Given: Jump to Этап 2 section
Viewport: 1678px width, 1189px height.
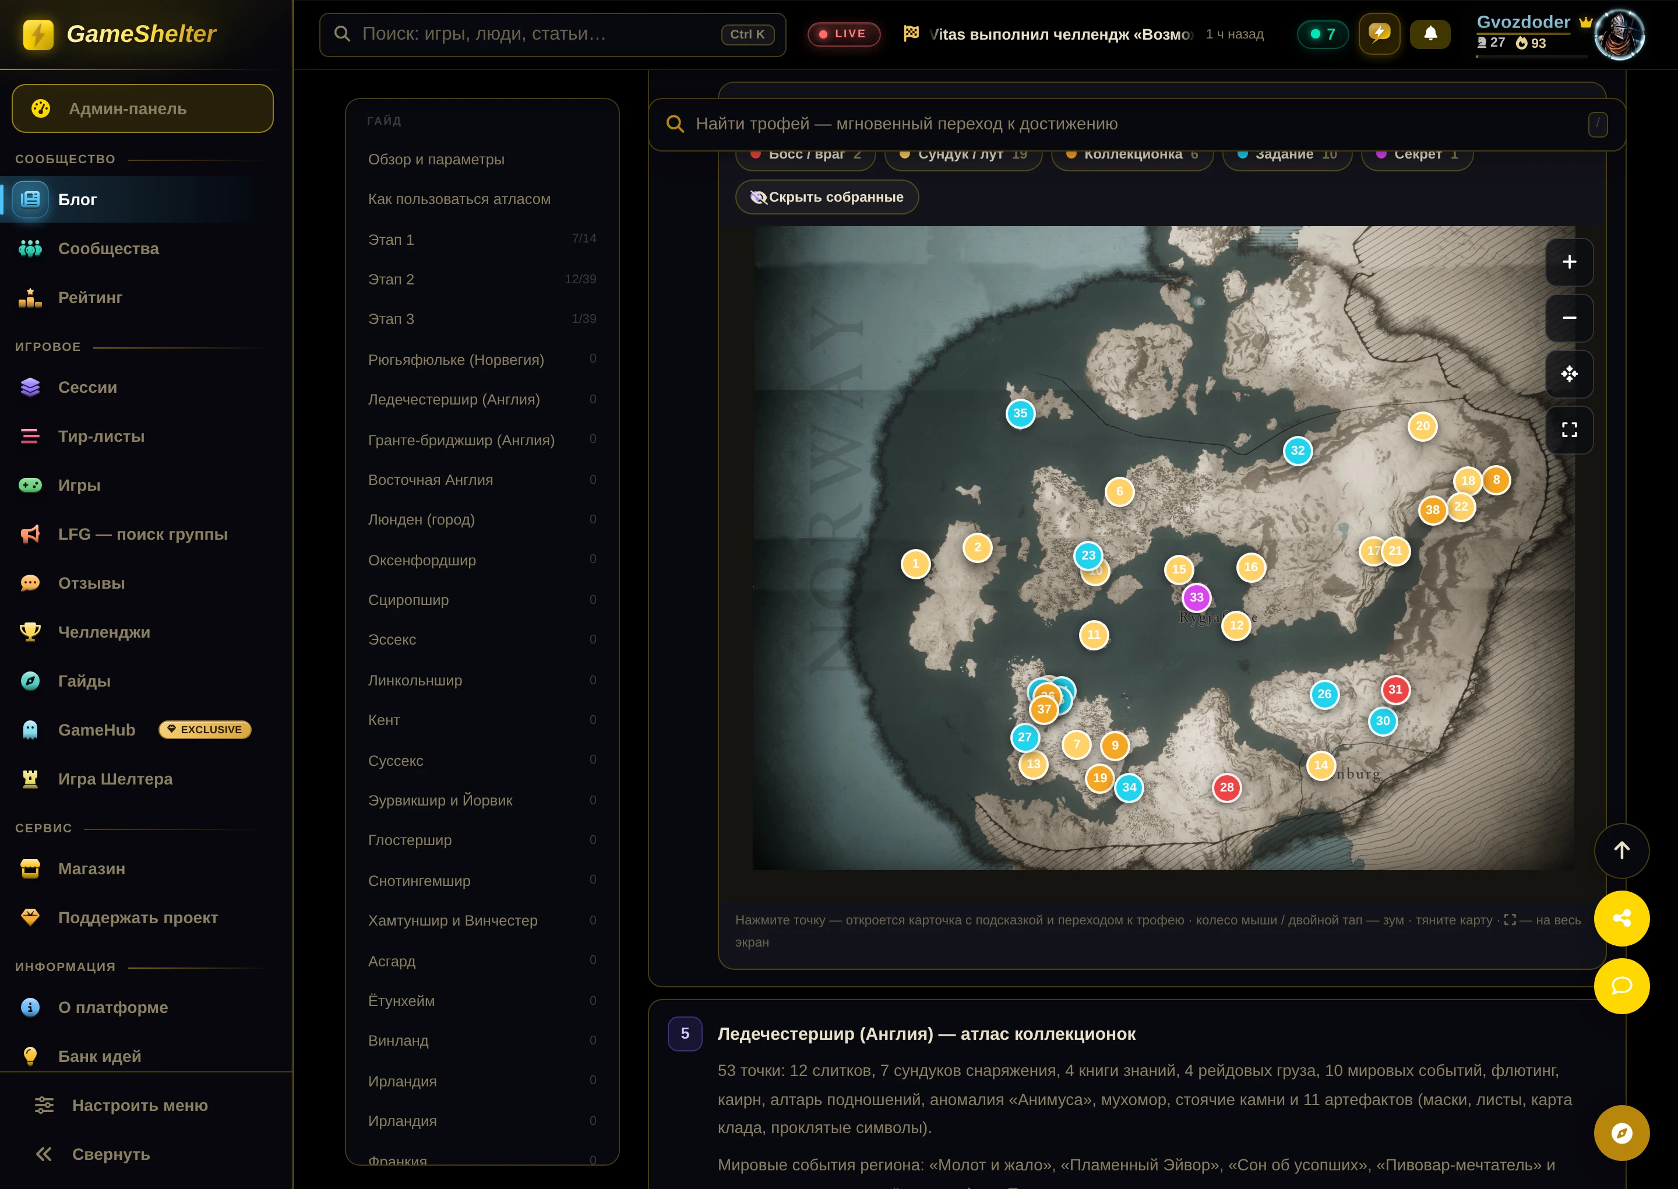Looking at the screenshot, I should point(482,280).
